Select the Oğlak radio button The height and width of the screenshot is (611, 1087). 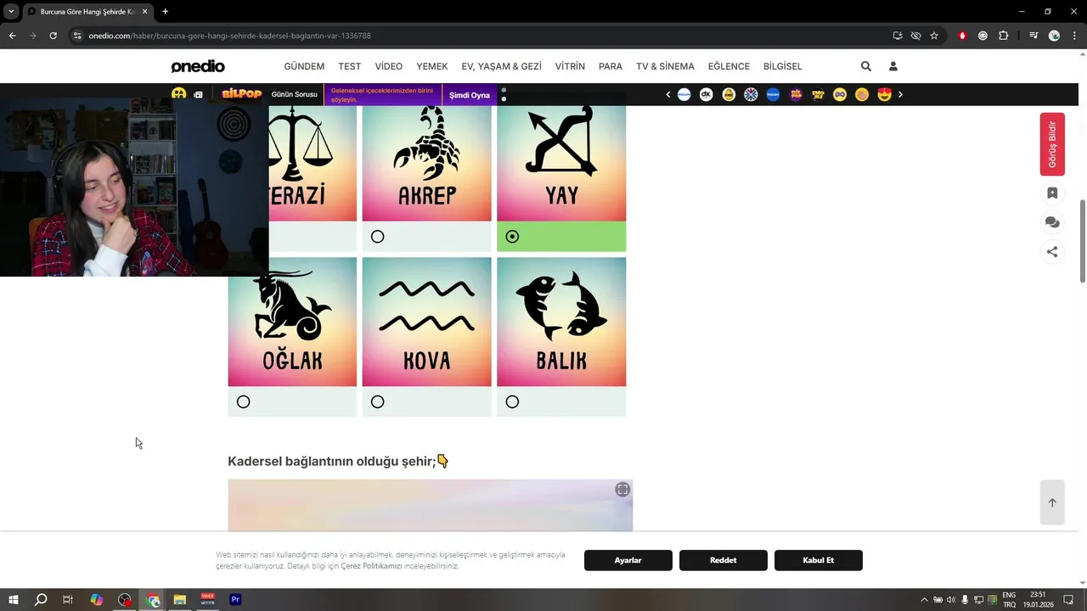(x=244, y=401)
